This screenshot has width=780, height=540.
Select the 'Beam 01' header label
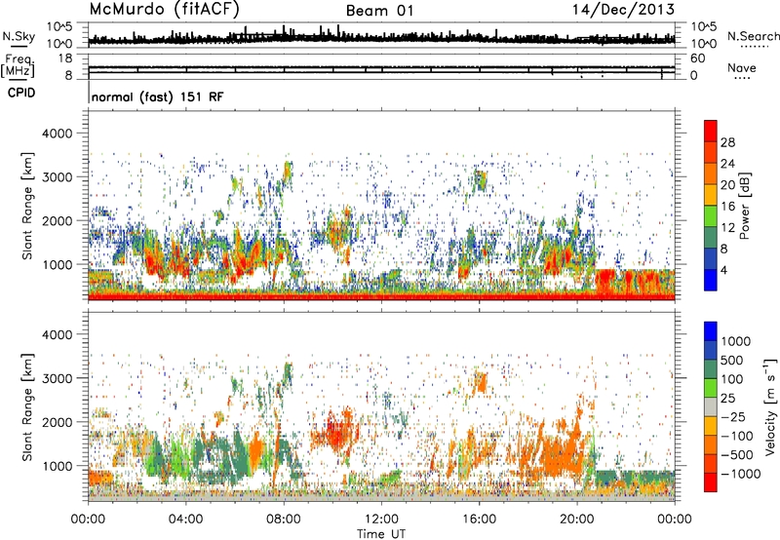click(379, 11)
